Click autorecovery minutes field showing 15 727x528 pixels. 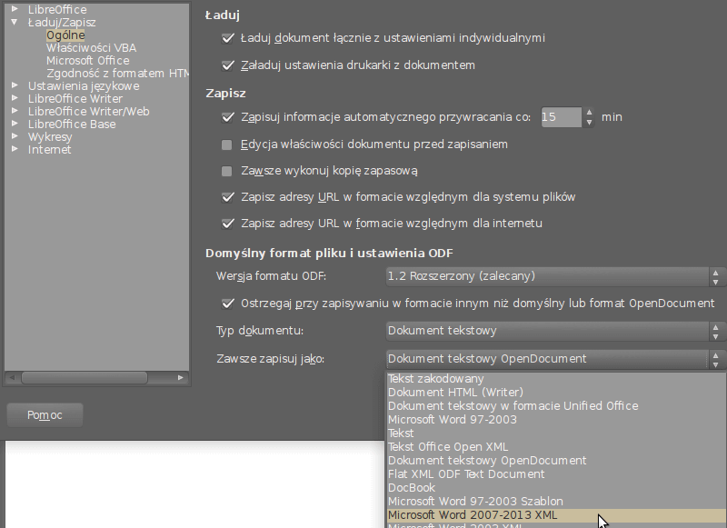coord(561,117)
